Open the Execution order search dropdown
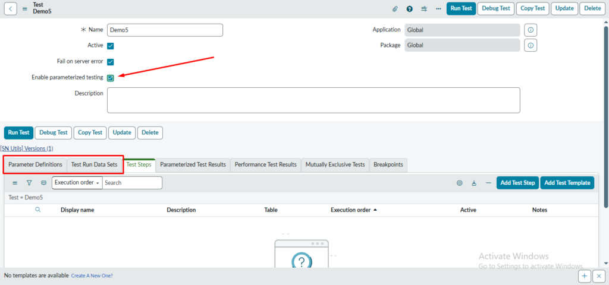Screen dimensions: 609x285 tap(77, 183)
